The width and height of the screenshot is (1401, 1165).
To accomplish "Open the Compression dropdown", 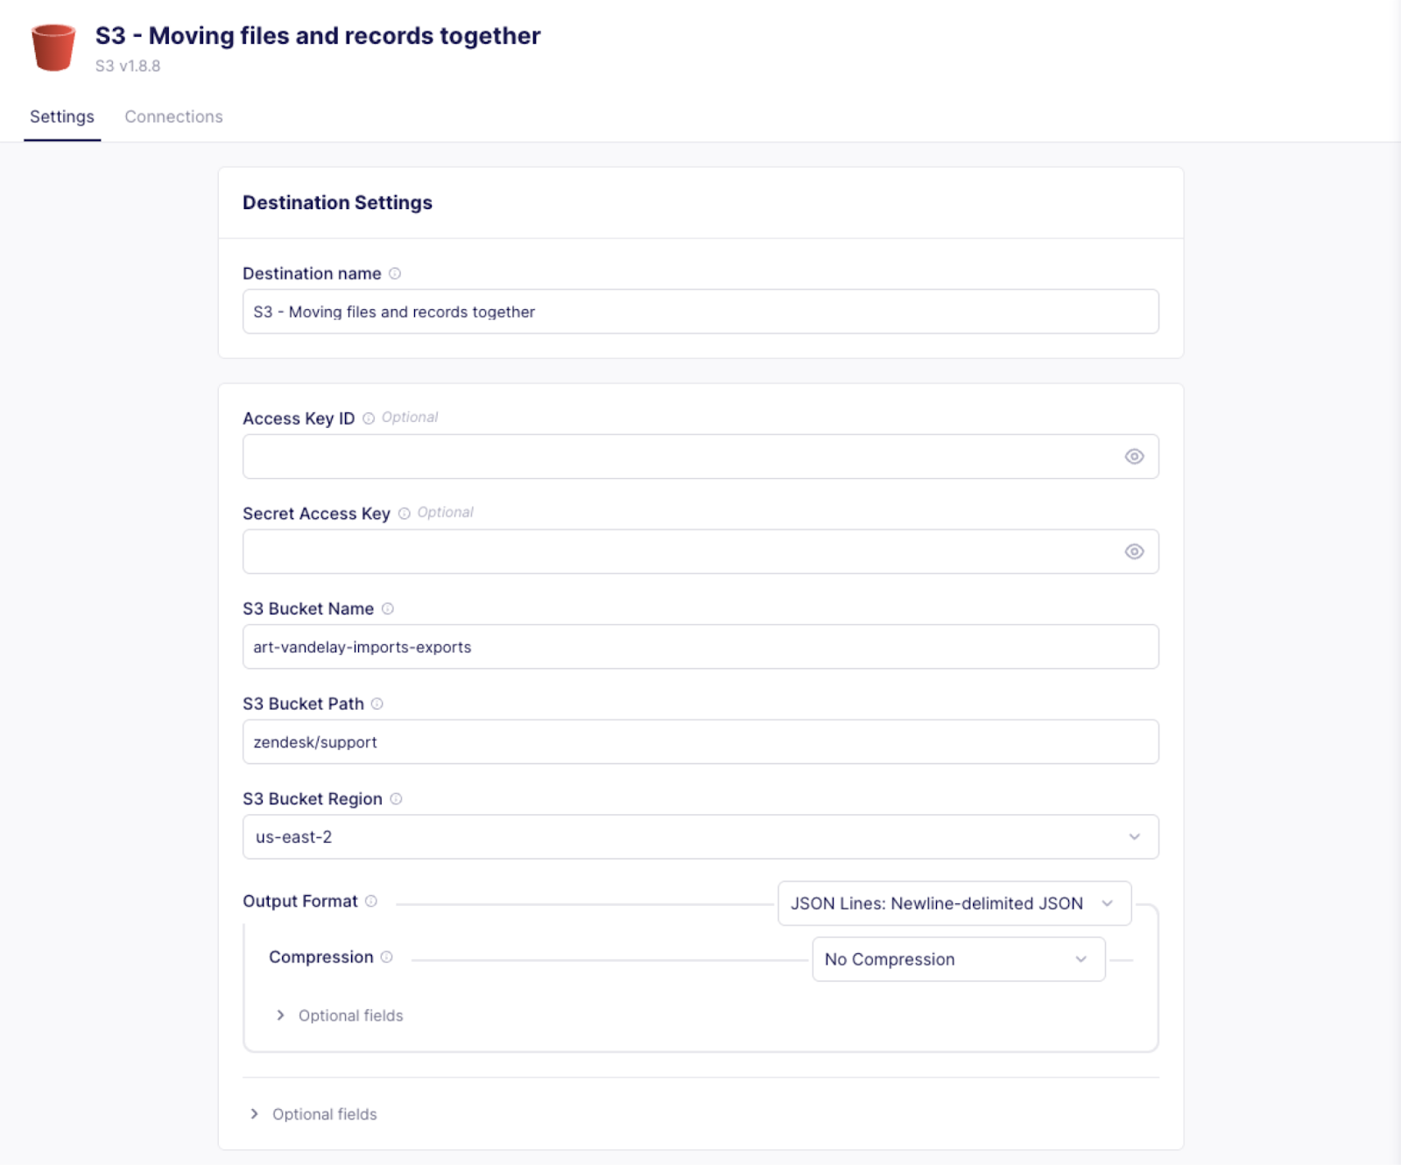I will [959, 959].
